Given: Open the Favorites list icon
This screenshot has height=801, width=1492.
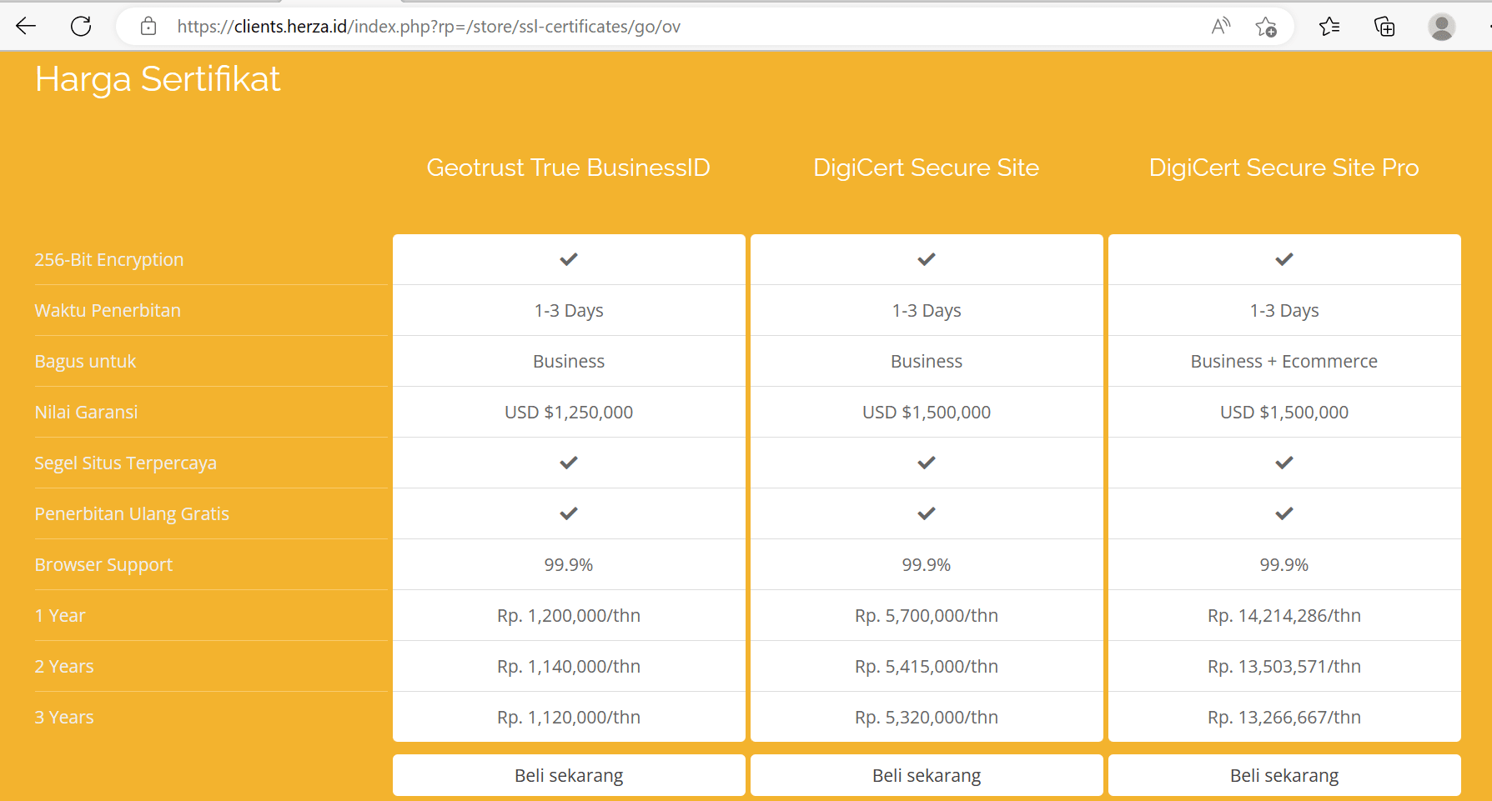Looking at the screenshot, I should pos(1329,27).
